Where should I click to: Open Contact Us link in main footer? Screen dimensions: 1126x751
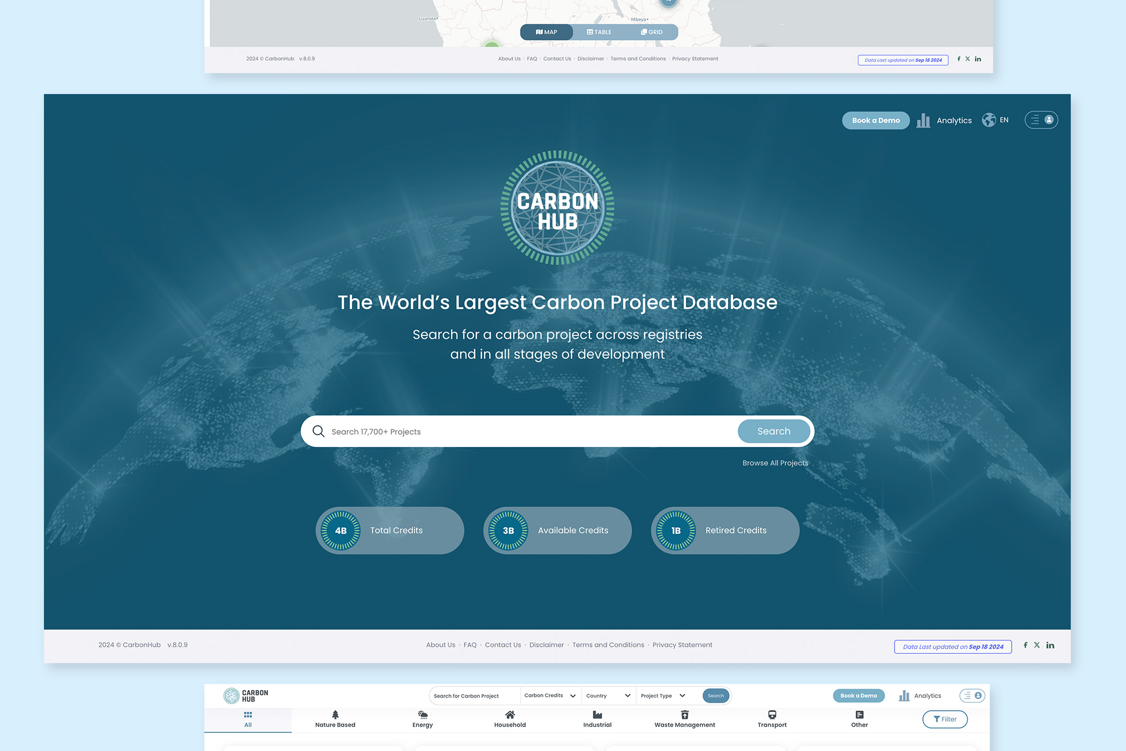pos(503,645)
